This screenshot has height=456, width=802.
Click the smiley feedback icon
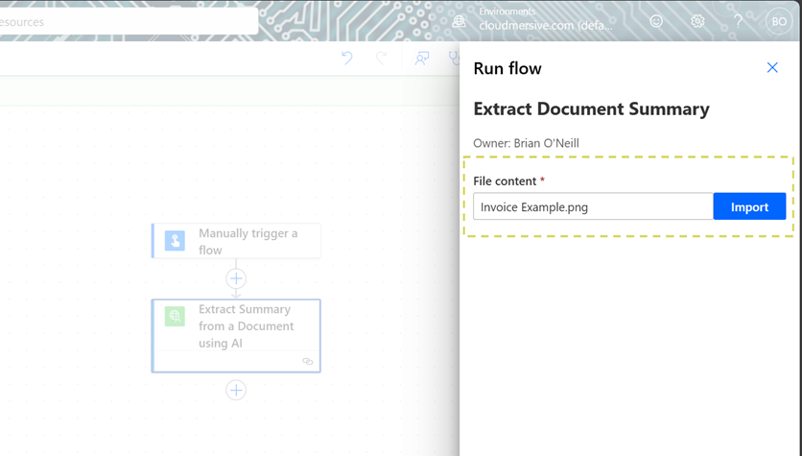tap(656, 21)
